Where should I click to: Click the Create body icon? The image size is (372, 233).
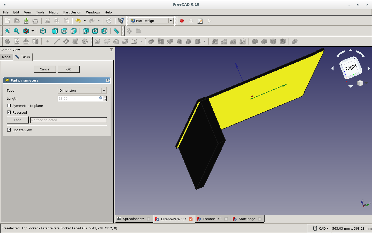click(7, 41)
